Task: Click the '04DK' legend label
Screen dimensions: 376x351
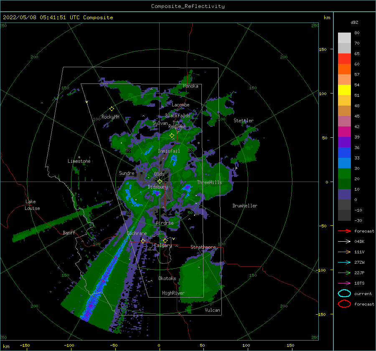Action: (359, 241)
